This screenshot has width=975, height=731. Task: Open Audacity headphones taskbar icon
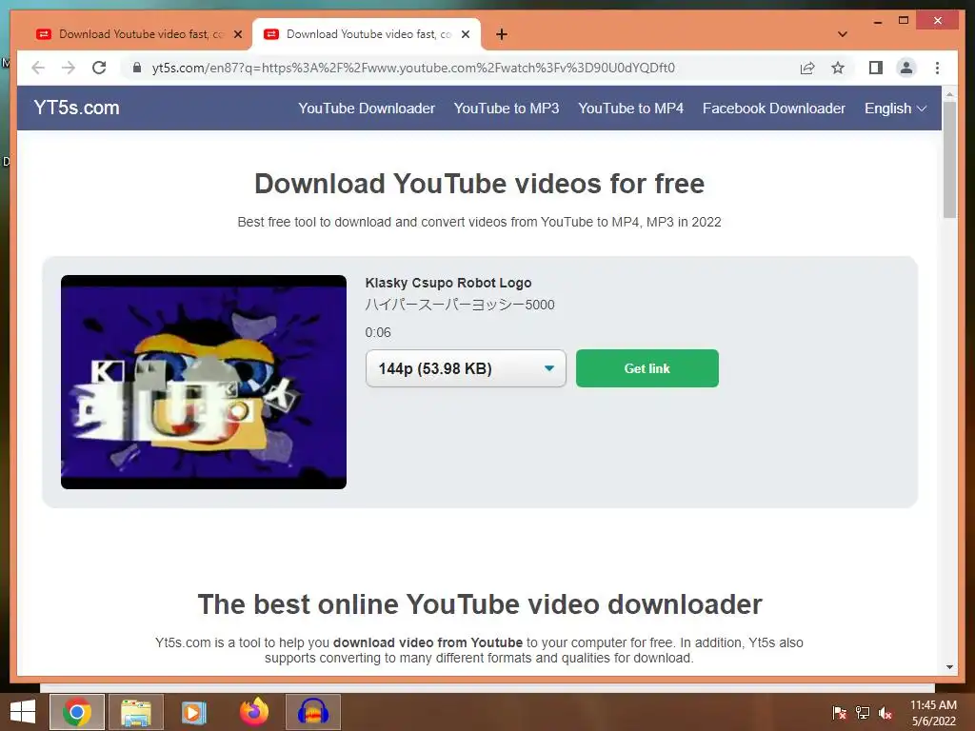[x=312, y=712]
